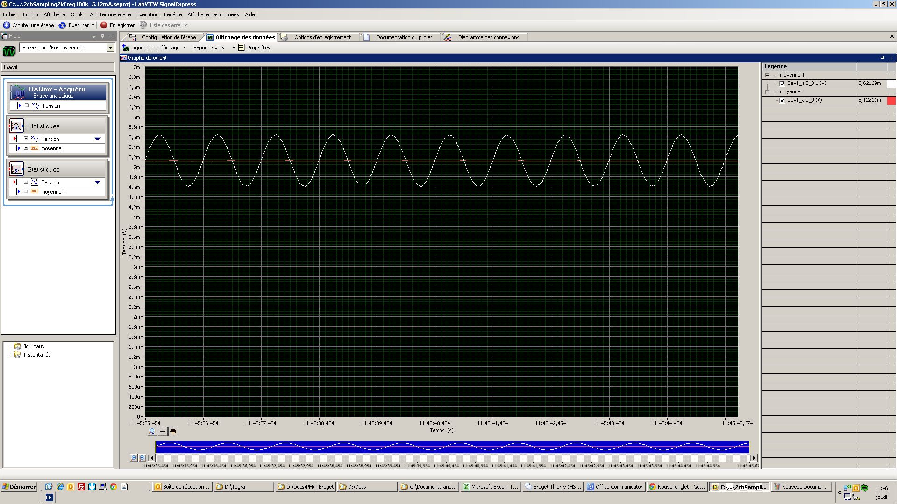Switch to the Options d'enregistrement tab
The image size is (897, 504).
pyautogui.click(x=322, y=37)
